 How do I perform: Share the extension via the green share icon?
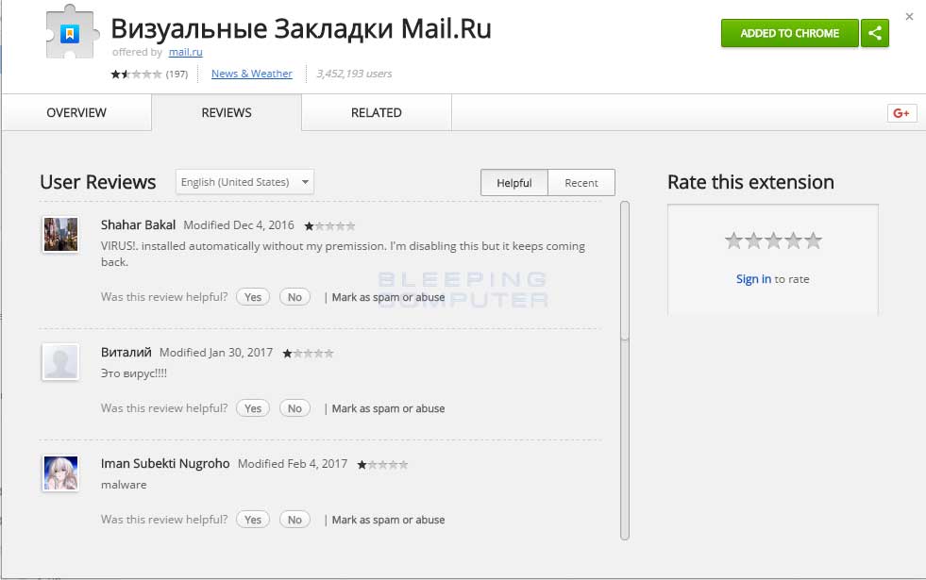pyautogui.click(x=875, y=32)
